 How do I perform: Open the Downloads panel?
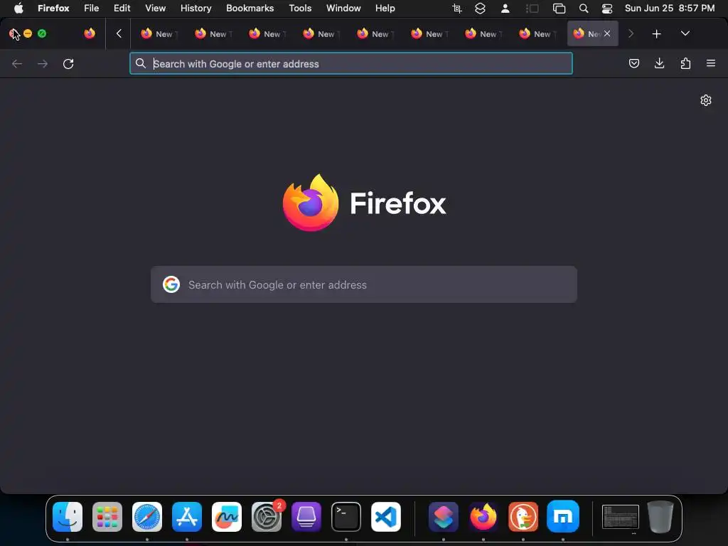659,63
